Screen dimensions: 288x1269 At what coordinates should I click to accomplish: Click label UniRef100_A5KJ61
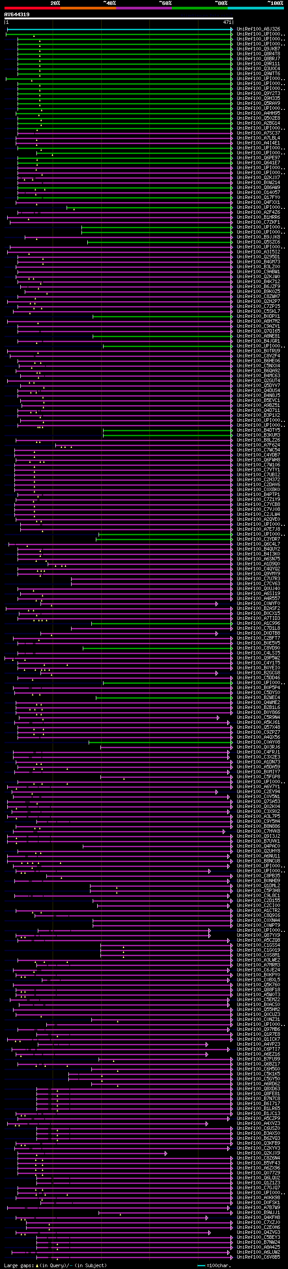tap(258, 722)
